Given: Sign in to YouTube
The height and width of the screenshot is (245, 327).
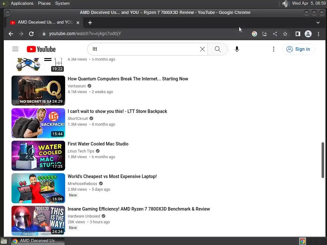Looking at the screenshot, I should point(299,49).
